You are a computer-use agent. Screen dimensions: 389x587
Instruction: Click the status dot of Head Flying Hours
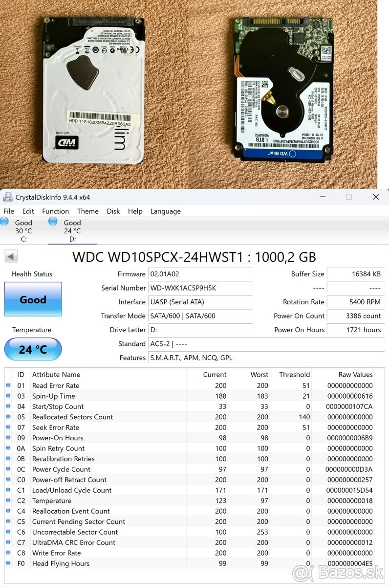pos(8,564)
